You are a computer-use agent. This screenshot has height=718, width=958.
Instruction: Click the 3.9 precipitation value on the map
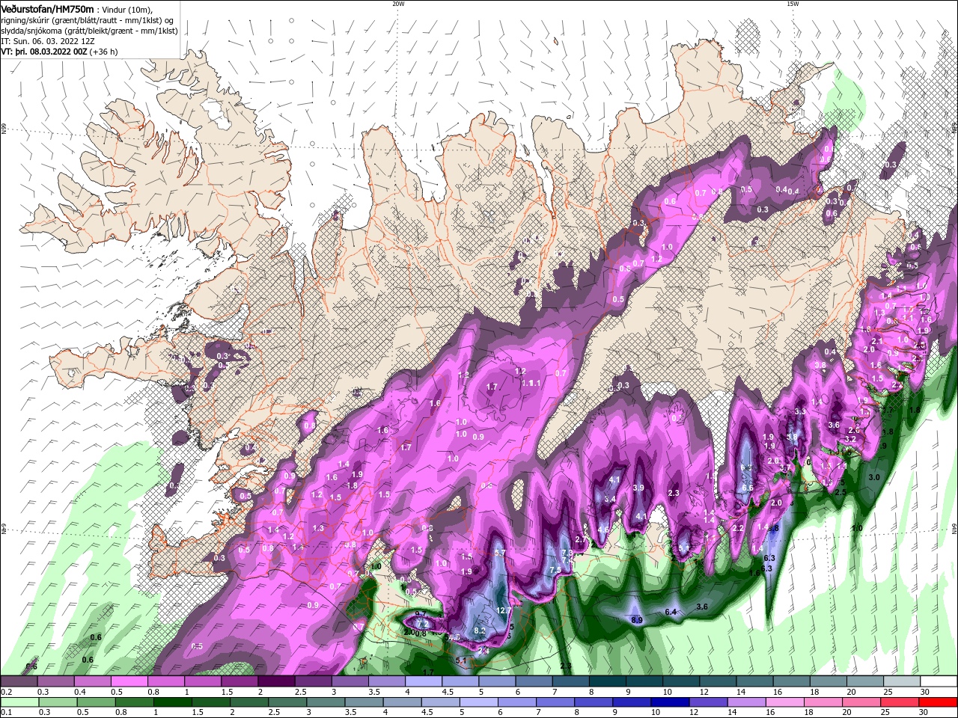click(x=638, y=488)
